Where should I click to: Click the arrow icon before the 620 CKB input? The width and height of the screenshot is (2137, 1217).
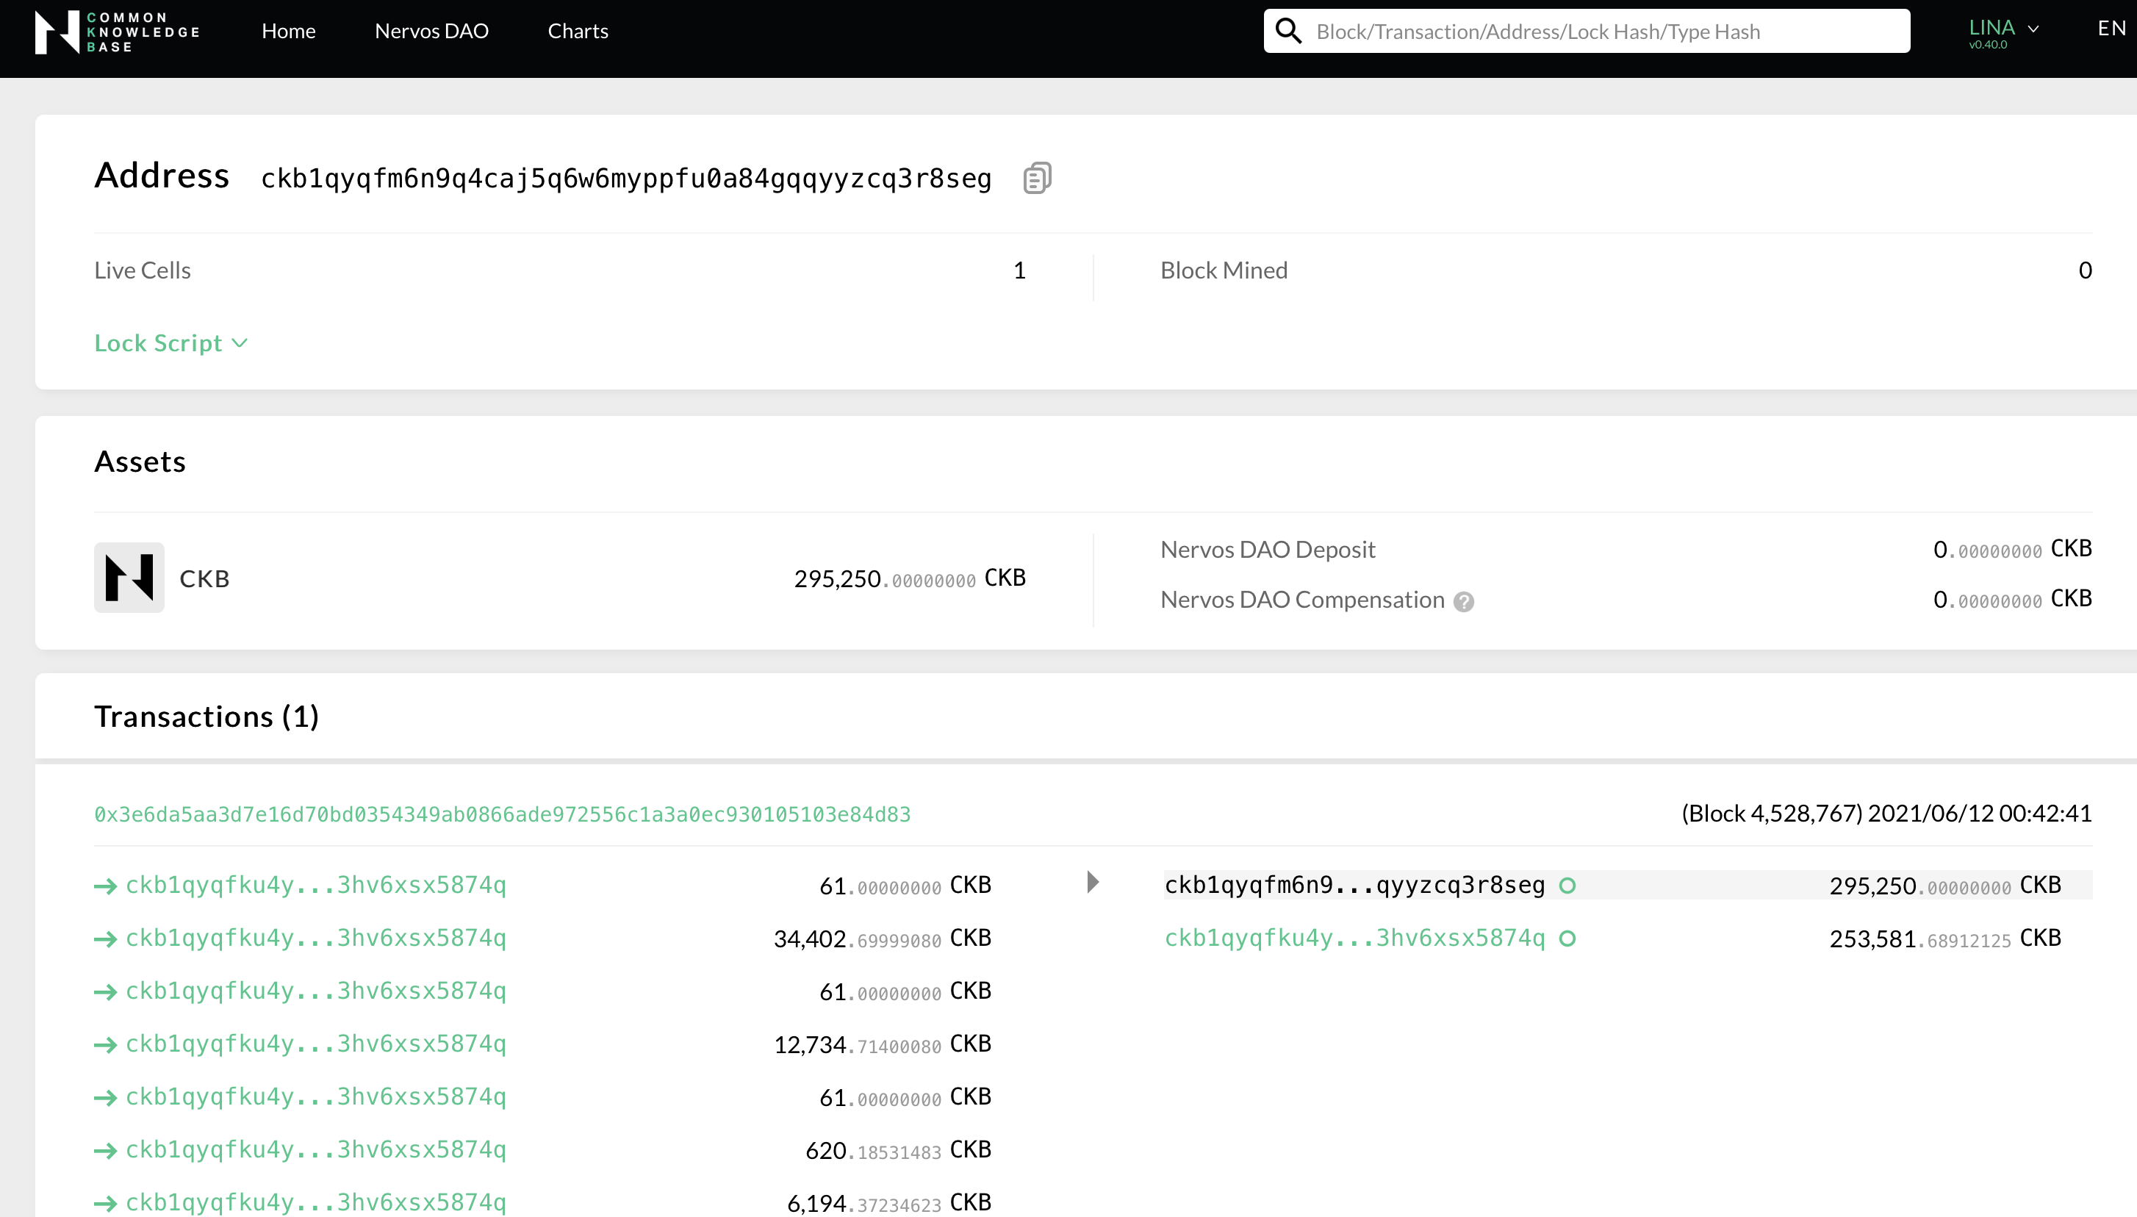[106, 1150]
